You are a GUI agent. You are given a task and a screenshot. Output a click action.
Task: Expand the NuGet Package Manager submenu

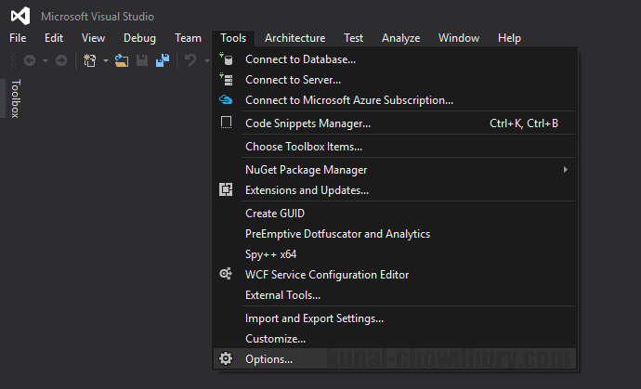pyautogui.click(x=565, y=170)
